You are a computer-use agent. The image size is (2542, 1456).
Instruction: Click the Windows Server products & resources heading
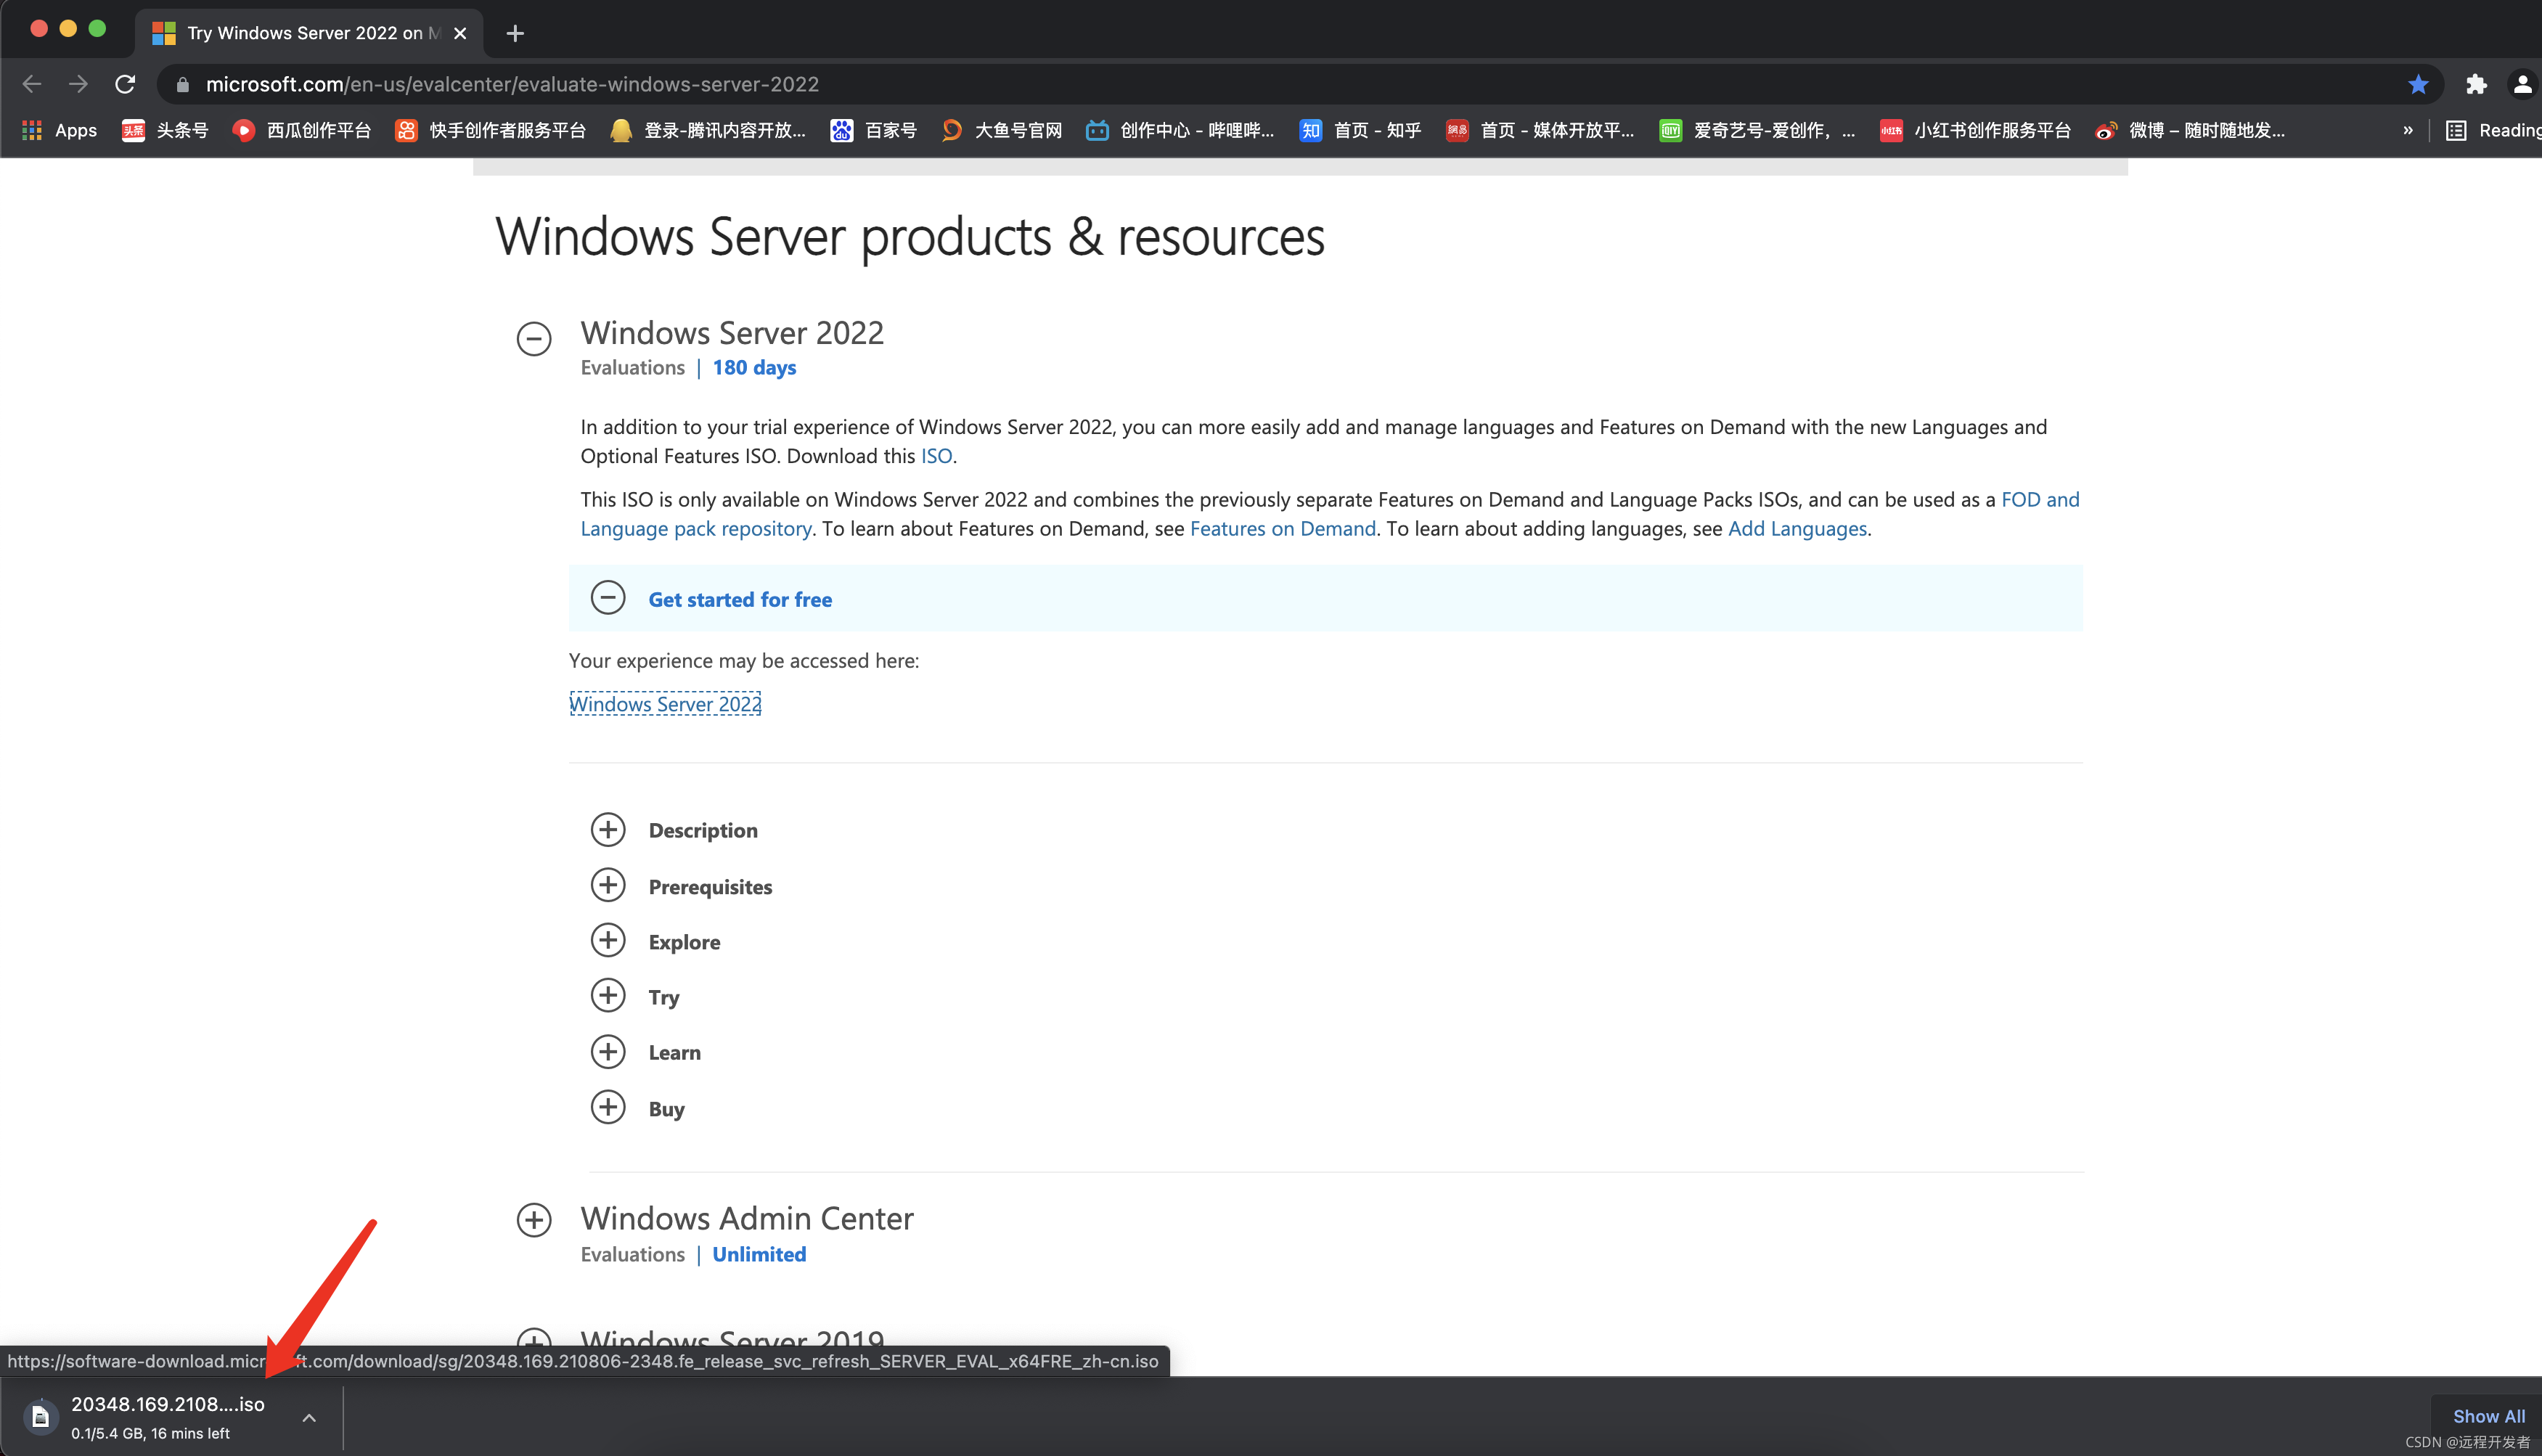point(910,237)
